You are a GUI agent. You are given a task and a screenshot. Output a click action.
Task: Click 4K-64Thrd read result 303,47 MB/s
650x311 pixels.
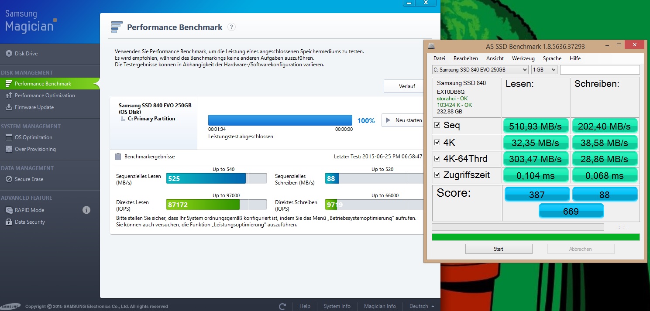536,159
